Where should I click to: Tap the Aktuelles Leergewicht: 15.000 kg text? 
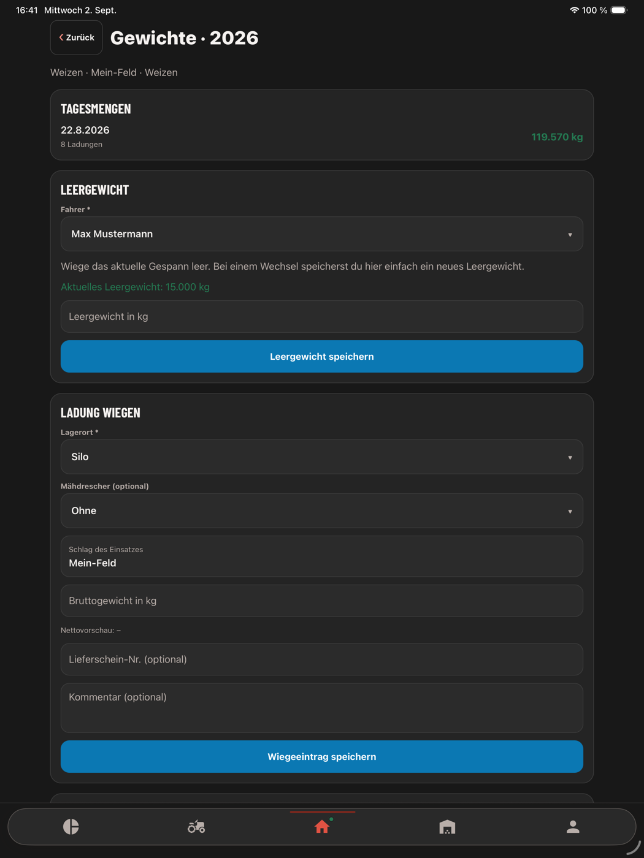pyautogui.click(x=135, y=287)
